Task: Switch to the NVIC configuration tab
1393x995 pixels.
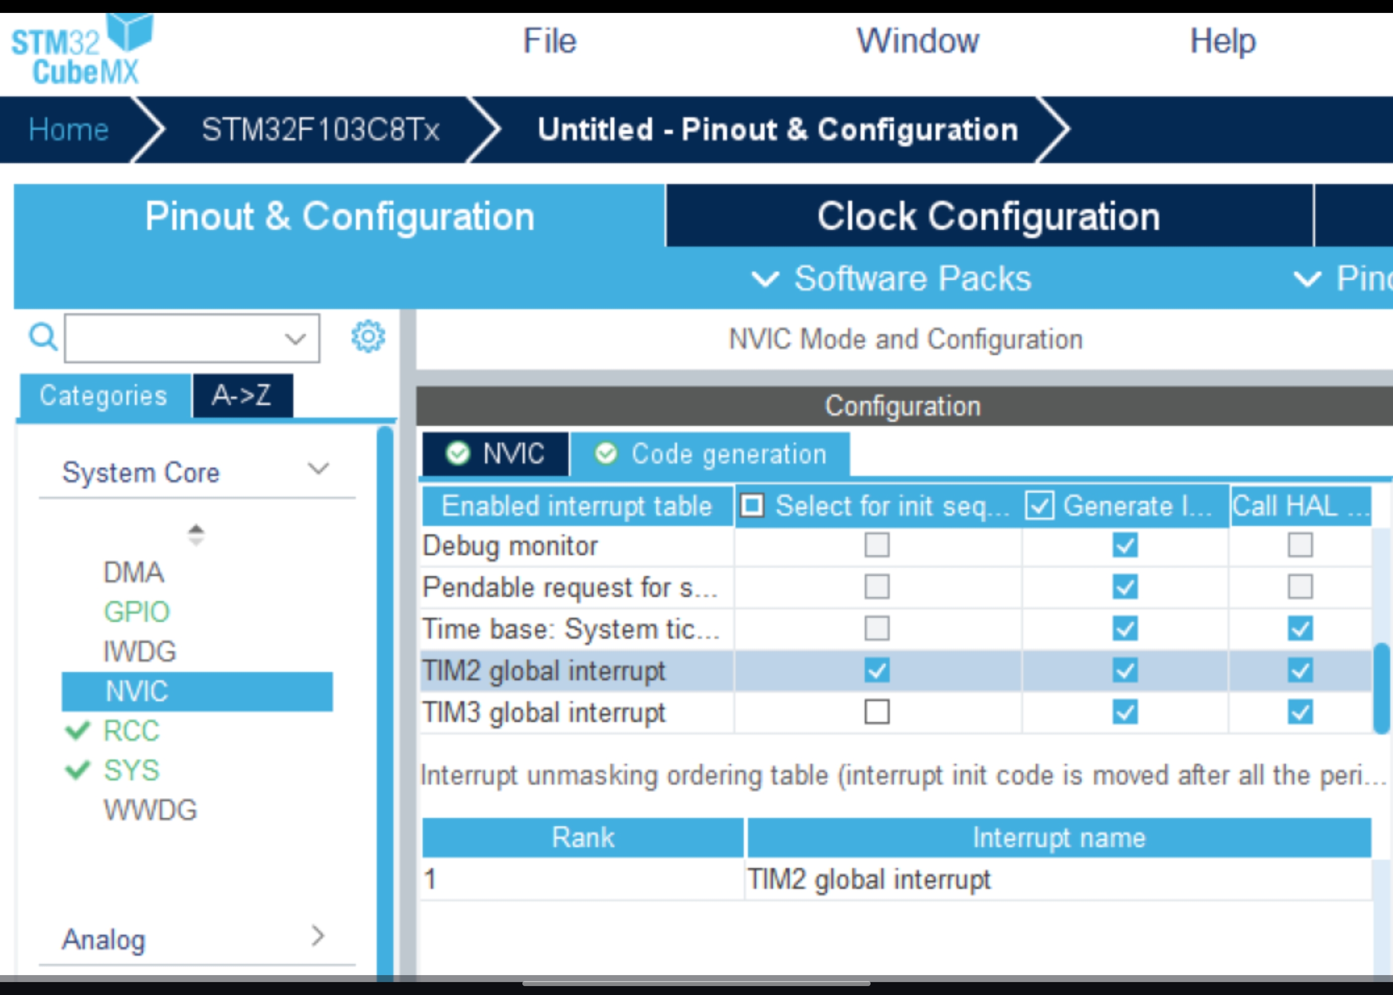Action: (x=496, y=454)
